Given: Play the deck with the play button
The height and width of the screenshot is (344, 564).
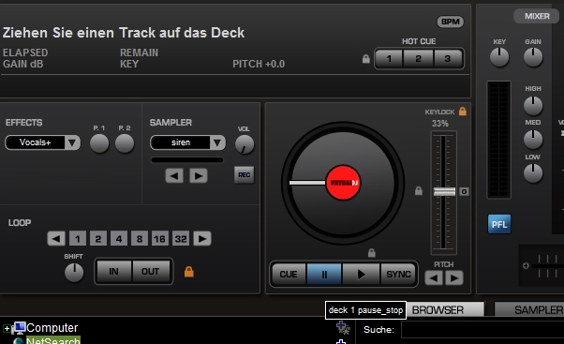Looking at the screenshot, I should pos(361,275).
